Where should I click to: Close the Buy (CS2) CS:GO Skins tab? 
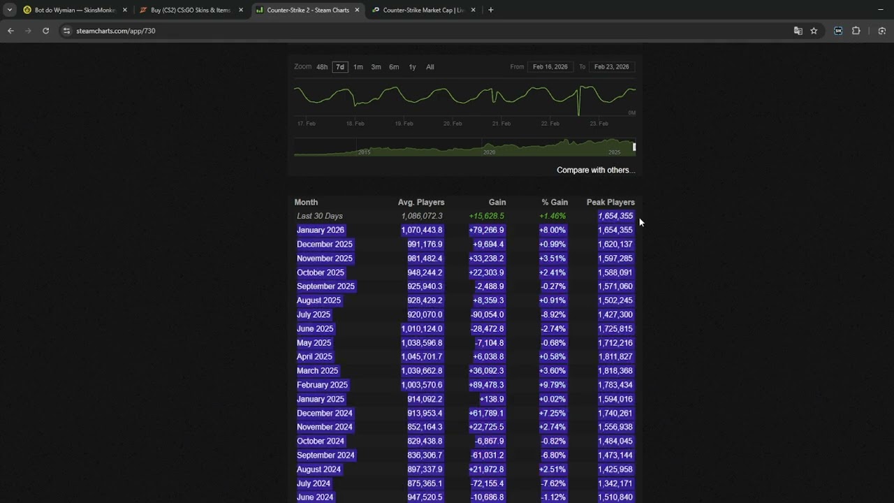tap(241, 10)
